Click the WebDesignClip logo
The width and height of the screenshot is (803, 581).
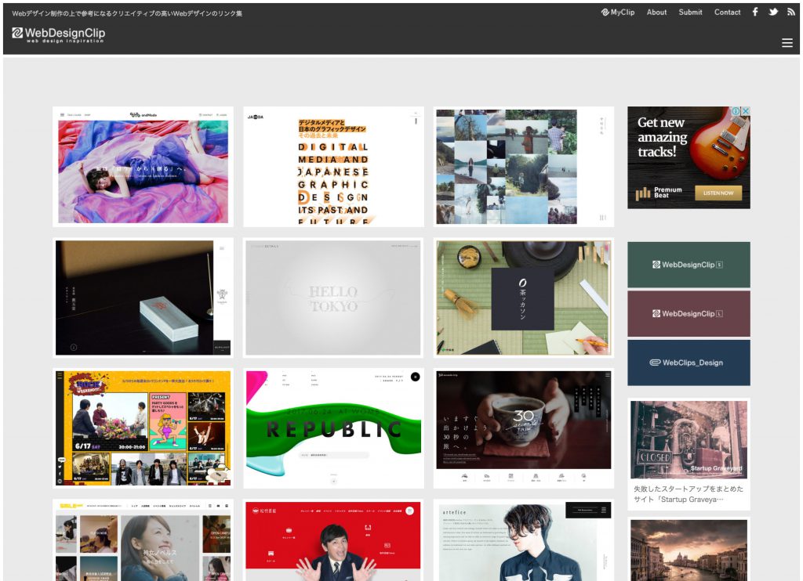58,34
